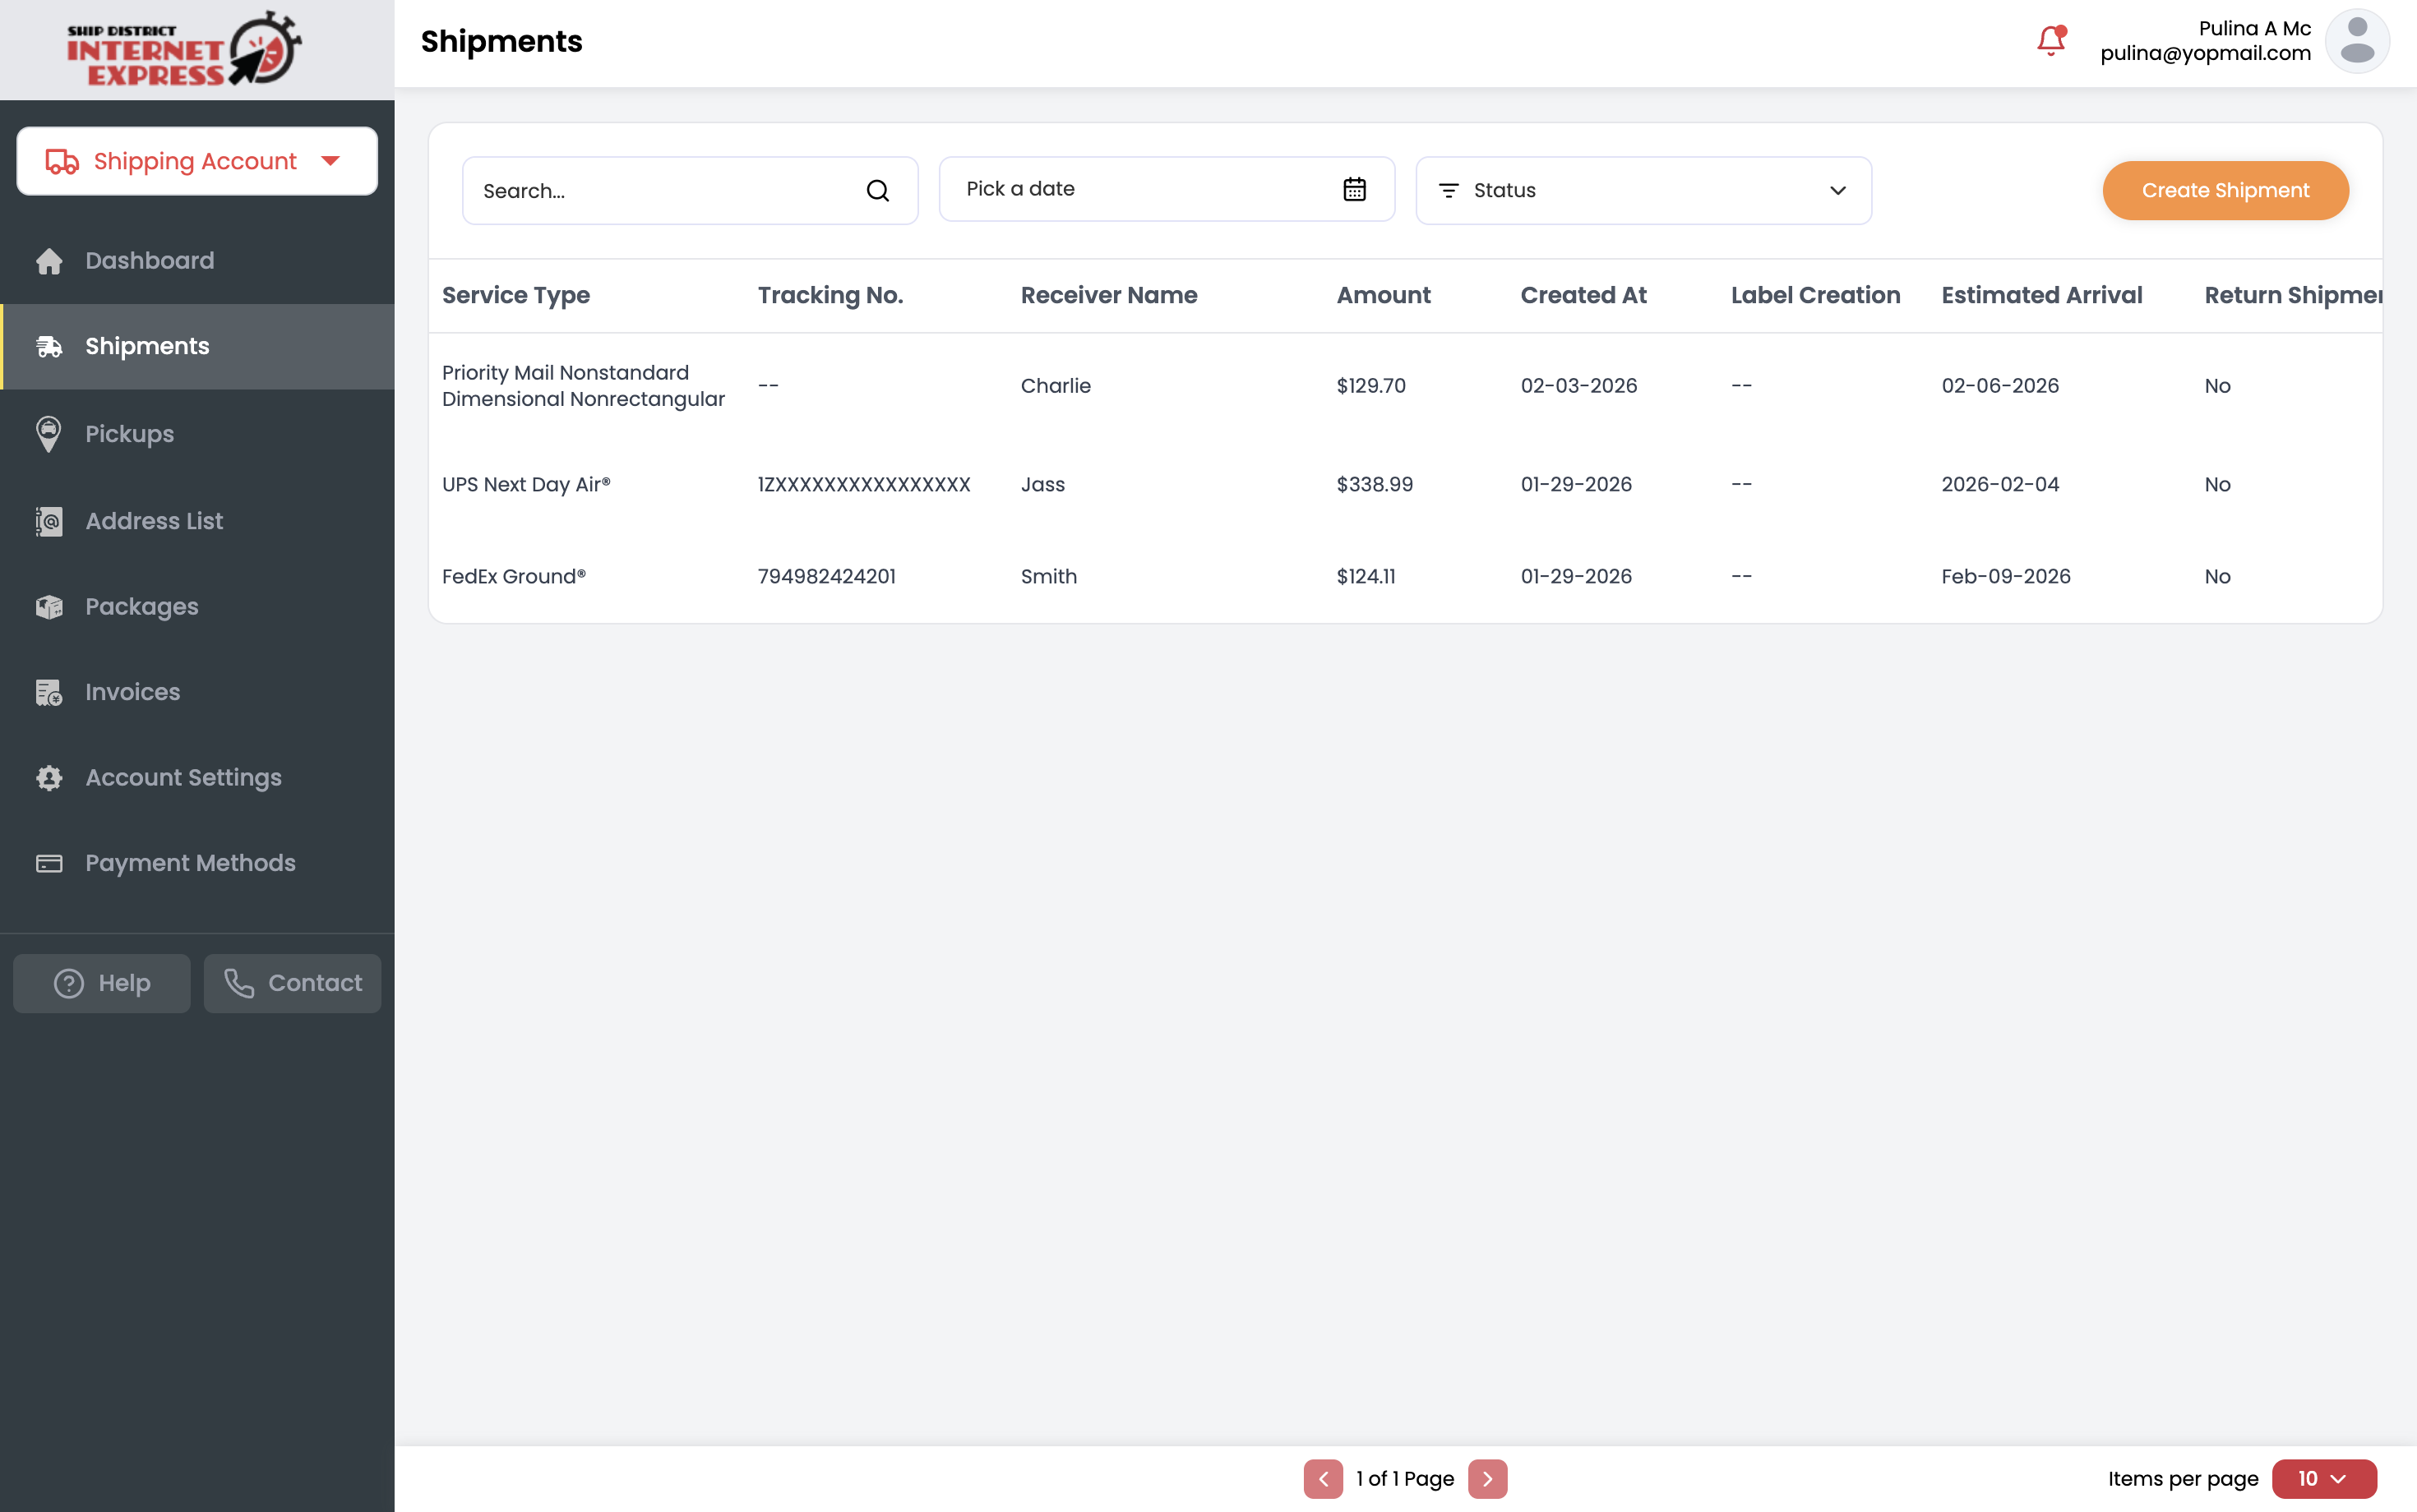
Task: Click the Address List book icon
Action: point(48,521)
